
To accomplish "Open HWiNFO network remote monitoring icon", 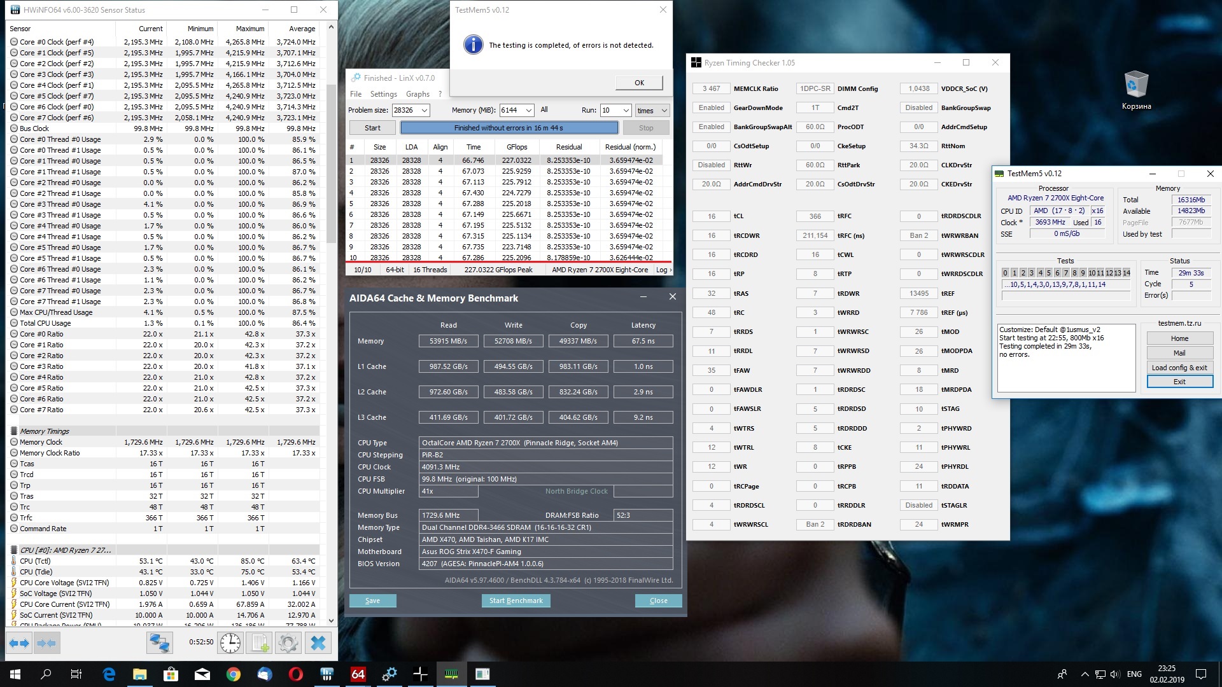I will [x=159, y=643].
